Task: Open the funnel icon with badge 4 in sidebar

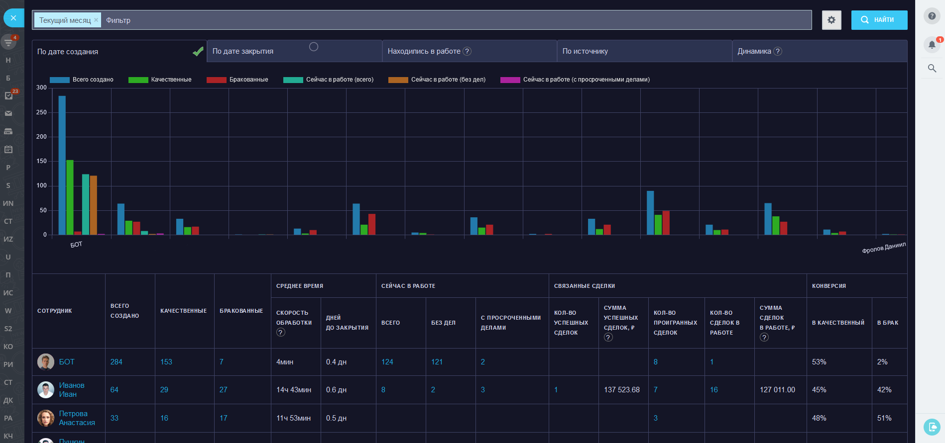Action: [x=8, y=42]
